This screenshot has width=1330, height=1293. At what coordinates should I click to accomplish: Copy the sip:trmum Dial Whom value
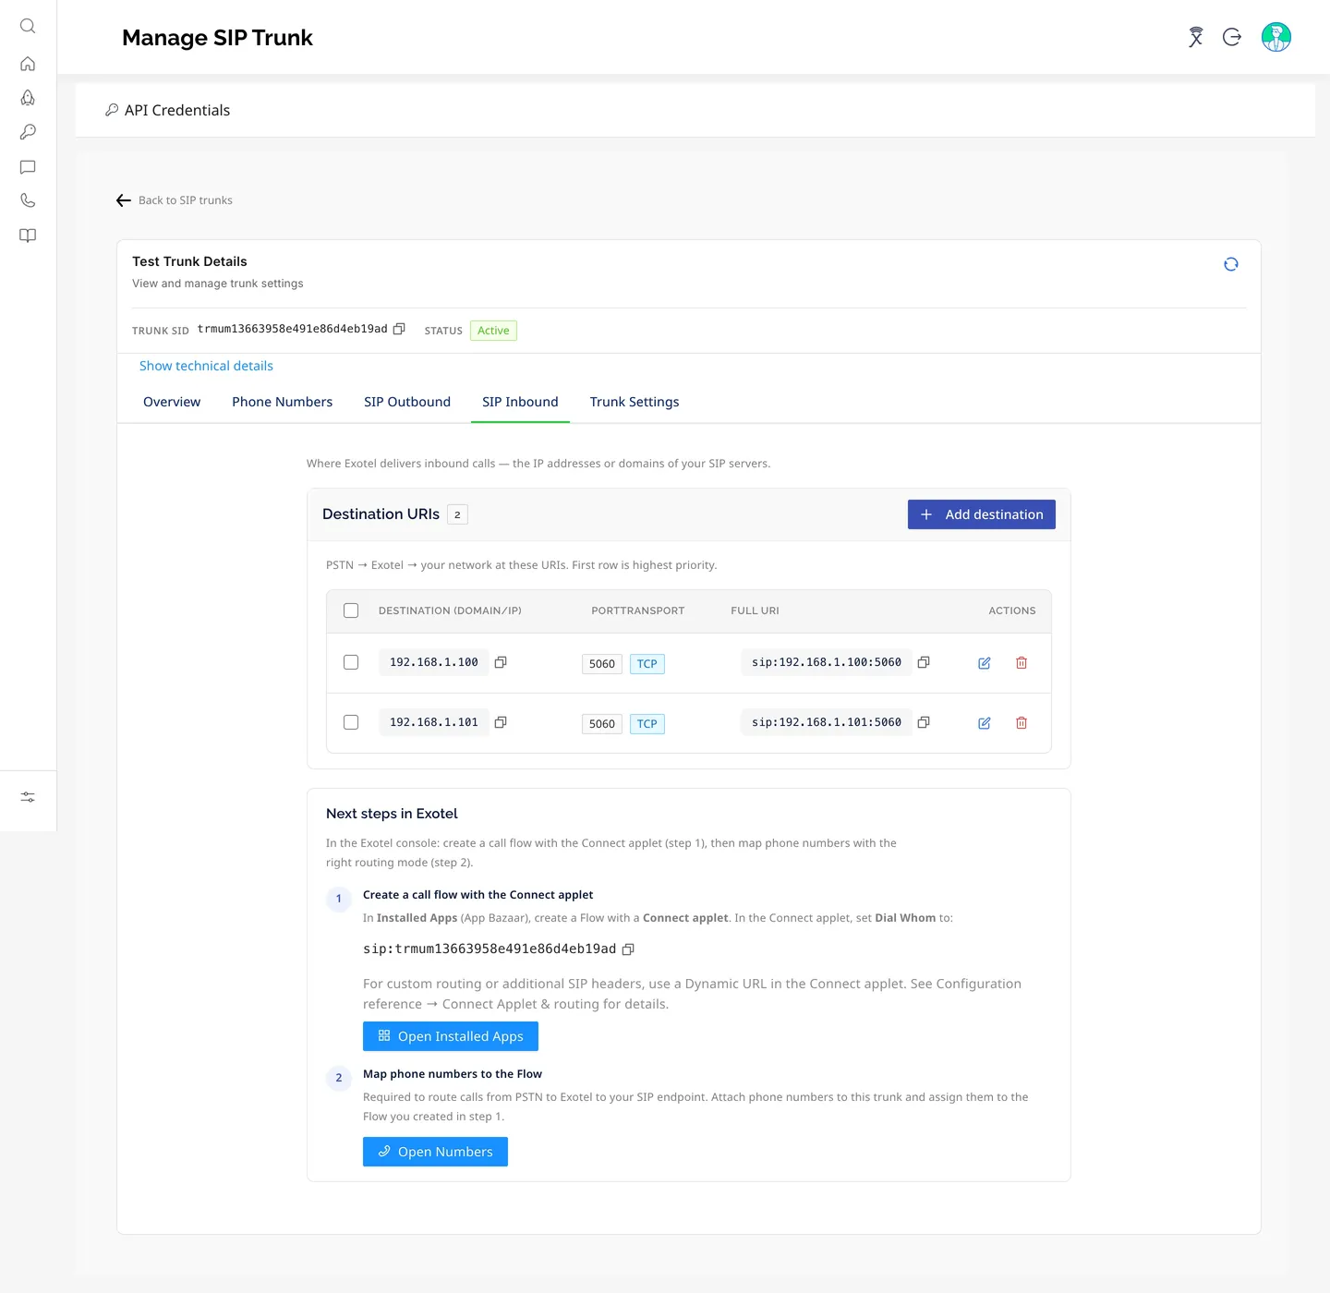coord(628,949)
